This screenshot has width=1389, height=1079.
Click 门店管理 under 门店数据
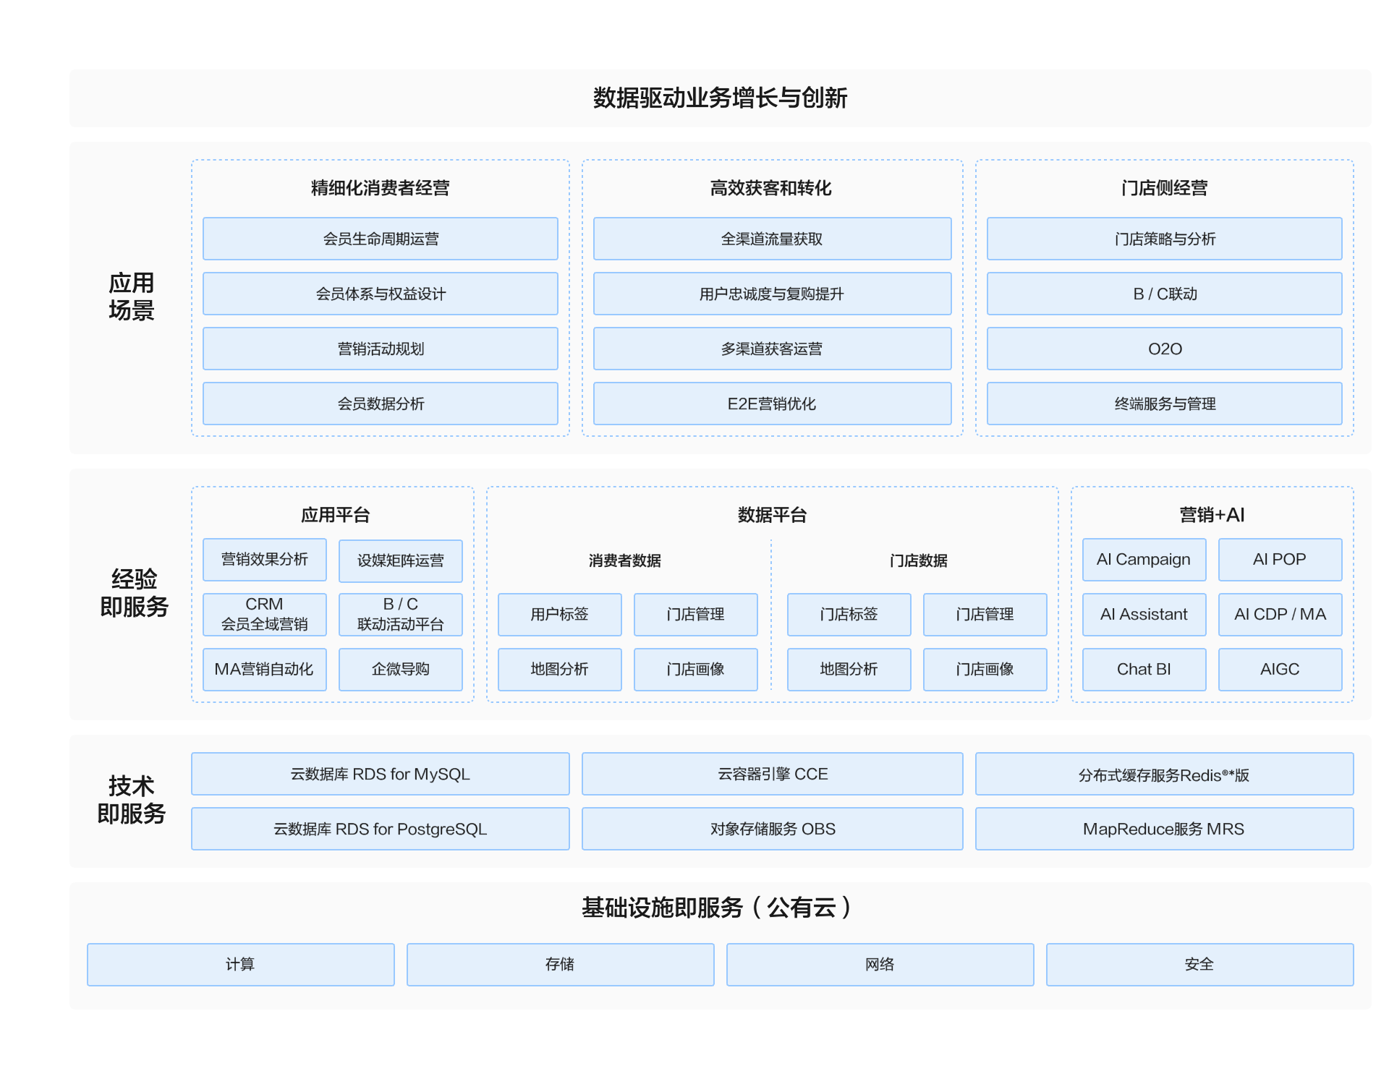point(985,615)
